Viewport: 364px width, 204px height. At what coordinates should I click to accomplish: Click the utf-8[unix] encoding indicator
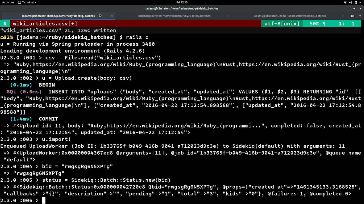[x=282, y=24]
